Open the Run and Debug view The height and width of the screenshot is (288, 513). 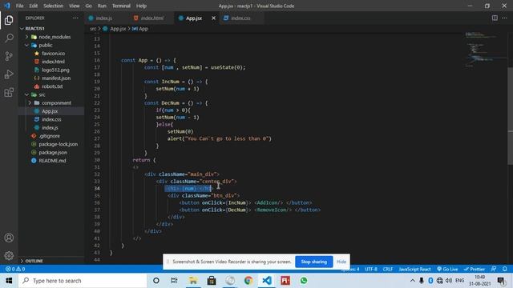point(9,74)
